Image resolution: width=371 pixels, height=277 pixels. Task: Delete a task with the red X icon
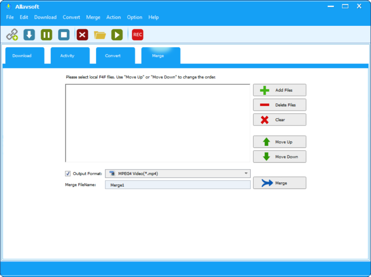(x=82, y=34)
